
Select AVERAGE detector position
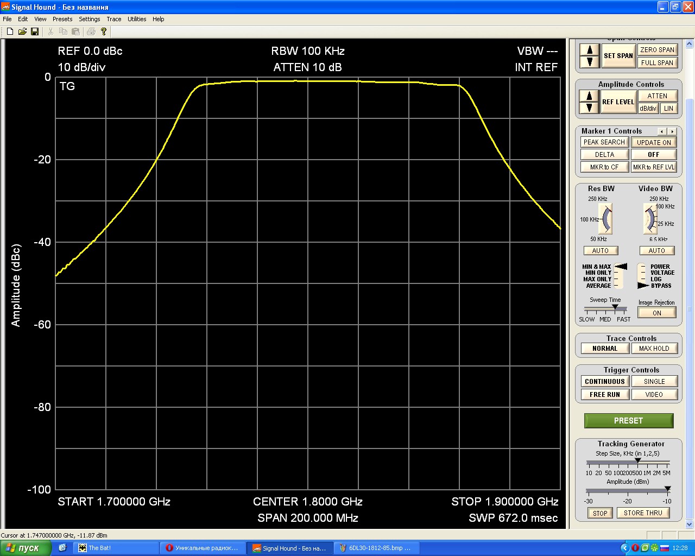pos(598,286)
